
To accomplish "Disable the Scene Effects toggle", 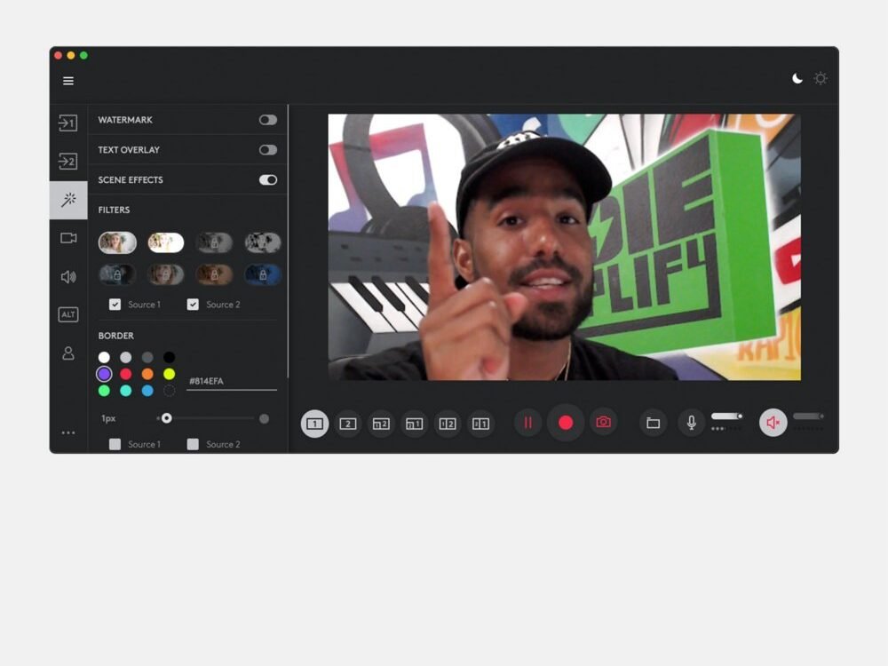I will pos(267,180).
